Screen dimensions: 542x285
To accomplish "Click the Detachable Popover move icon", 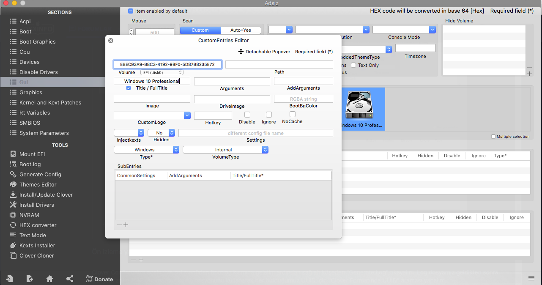I will coord(241,52).
